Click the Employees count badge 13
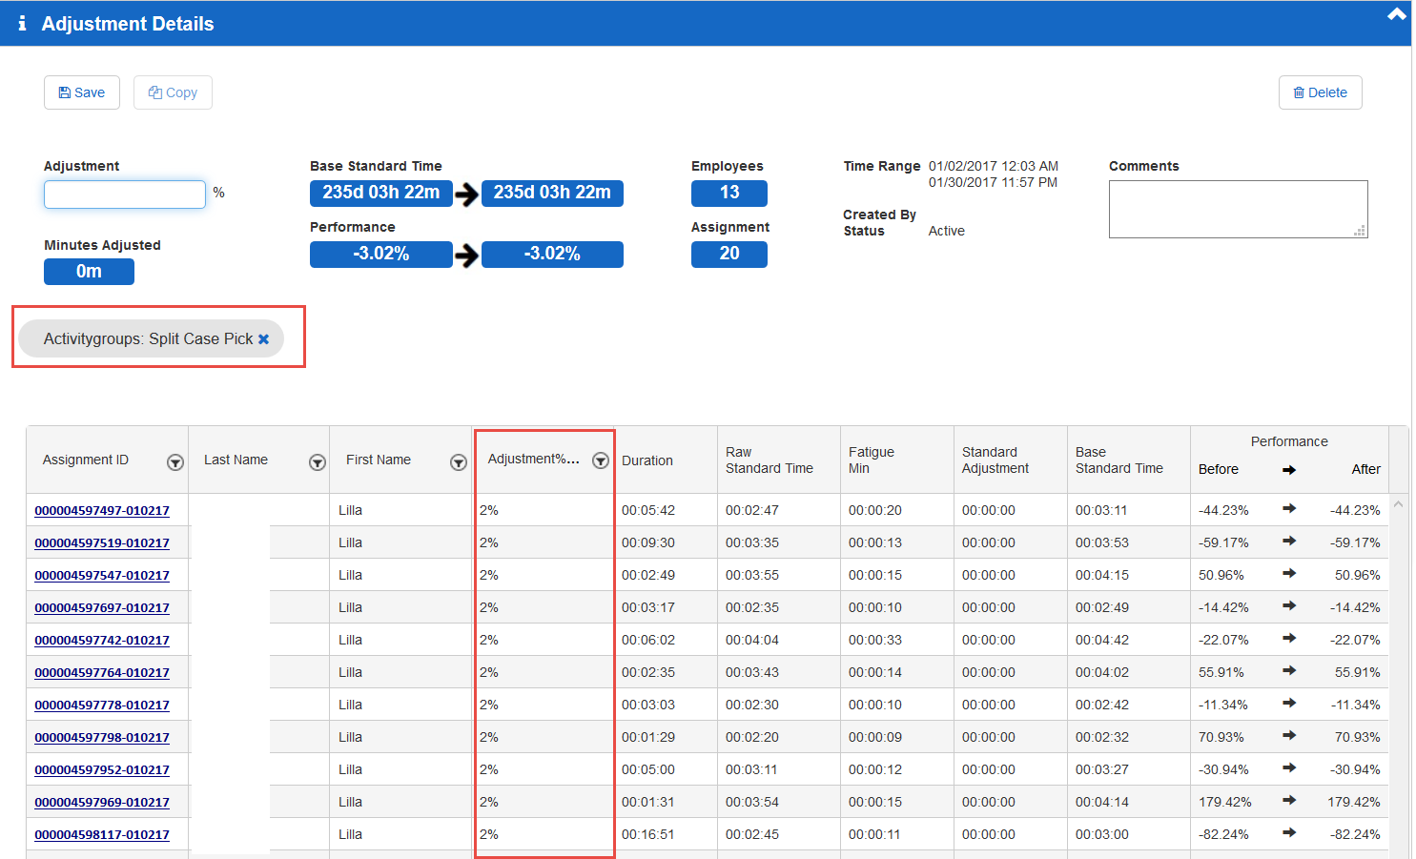1416x859 pixels. 729,193
